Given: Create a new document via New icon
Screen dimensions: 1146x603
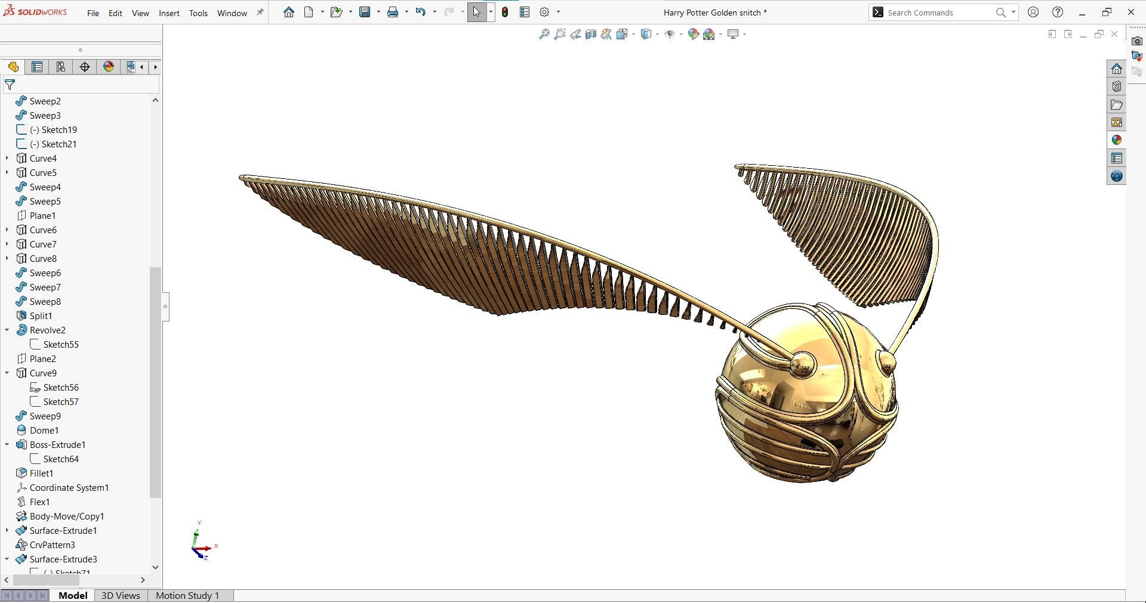Looking at the screenshot, I should point(309,12).
